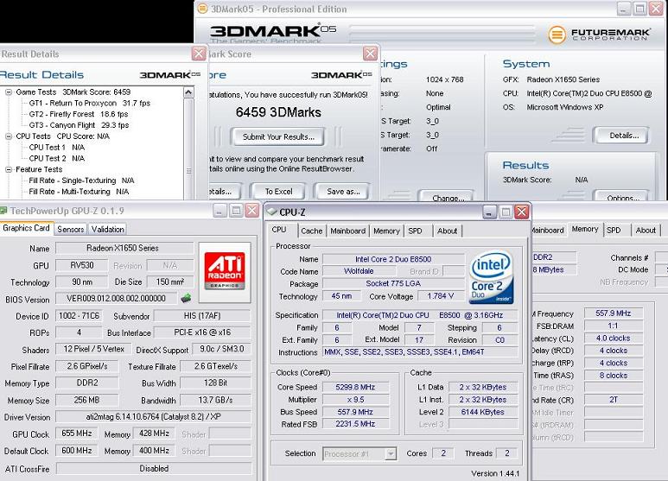This screenshot has width=668, height=481.
Task: Close the Result Details window
Action: click(199, 54)
